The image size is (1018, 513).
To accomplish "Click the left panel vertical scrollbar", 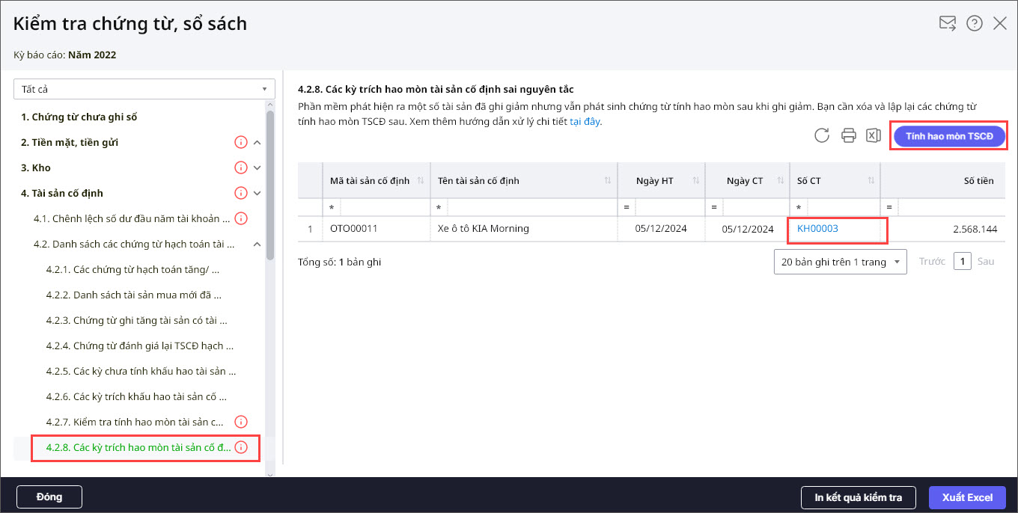I will click(x=270, y=187).
